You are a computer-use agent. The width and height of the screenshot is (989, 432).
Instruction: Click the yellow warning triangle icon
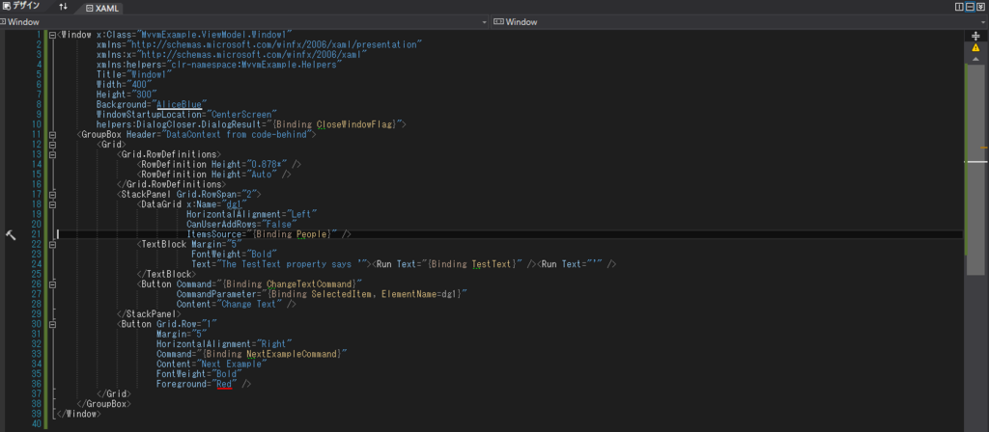(975, 47)
